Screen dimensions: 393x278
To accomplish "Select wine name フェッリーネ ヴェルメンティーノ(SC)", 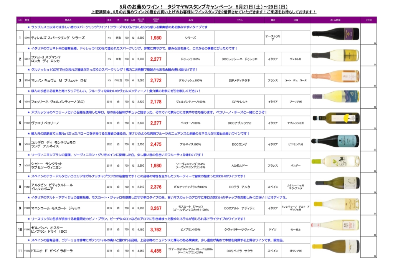I will point(58,102).
